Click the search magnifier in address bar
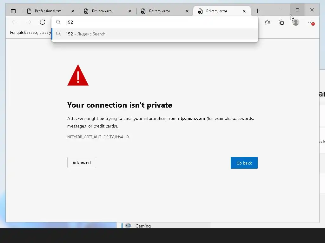Viewport: 325px width, 243px height. [x=58, y=22]
